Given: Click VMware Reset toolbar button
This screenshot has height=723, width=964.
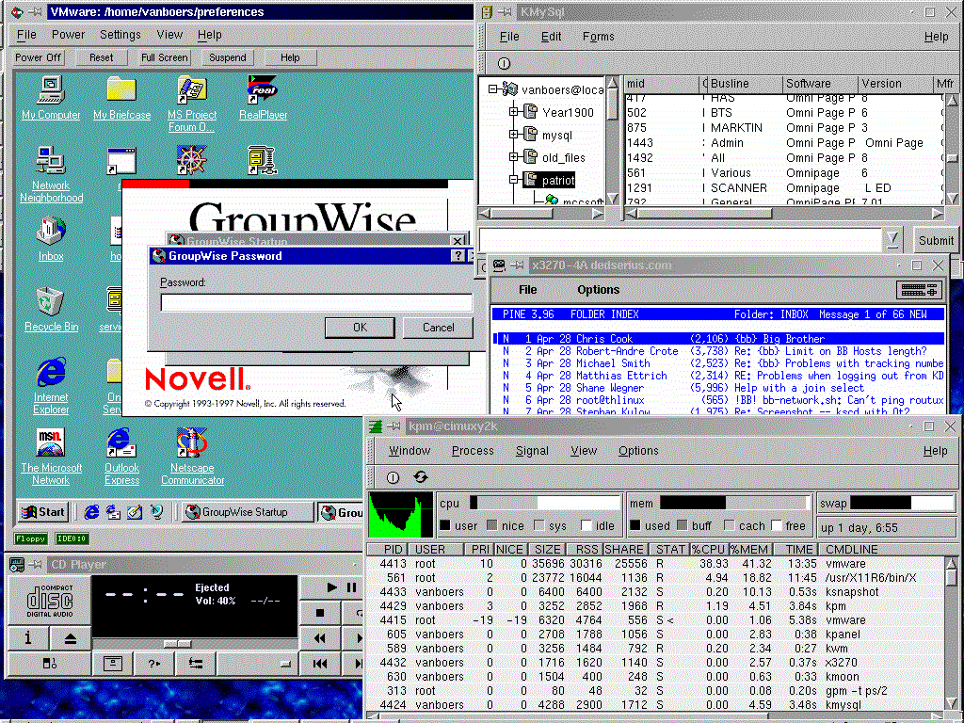Looking at the screenshot, I should click(102, 57).
